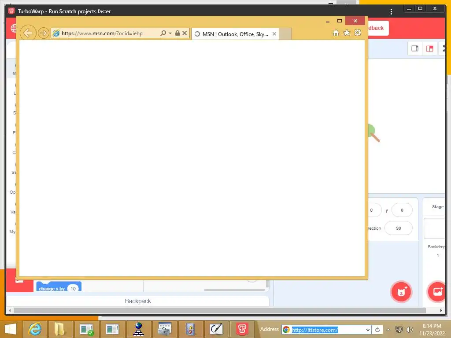Open the clock showing 8:14 PM
The image size is (451, 338).
pyautogui.click(x=432, y=330)
